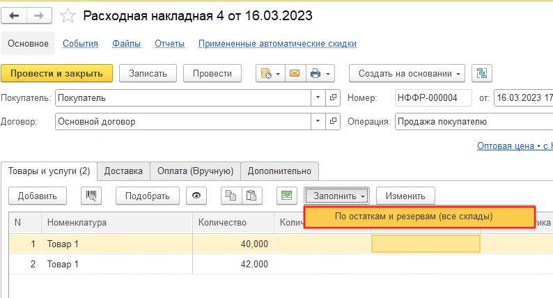Choose По остаткам и резервам (все склады)

(x=420, y=217)
